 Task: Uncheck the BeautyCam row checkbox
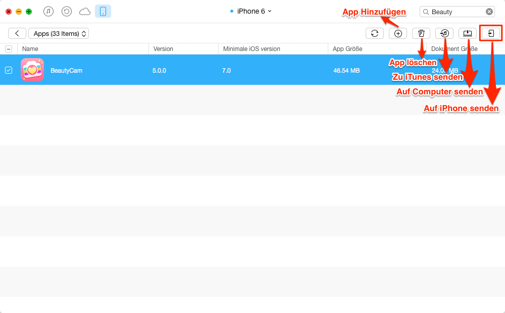click(x=9, y=70)
